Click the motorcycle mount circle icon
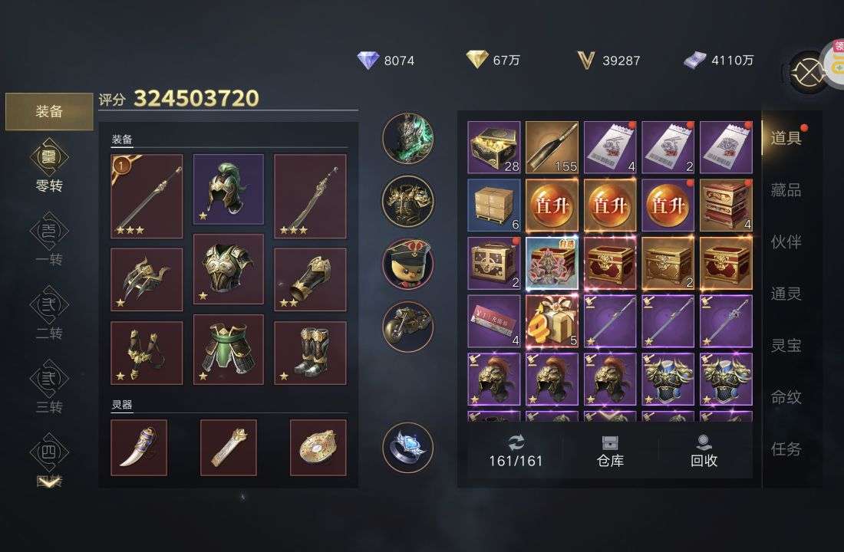The image size is (844, 552). (x=407, y=327)
